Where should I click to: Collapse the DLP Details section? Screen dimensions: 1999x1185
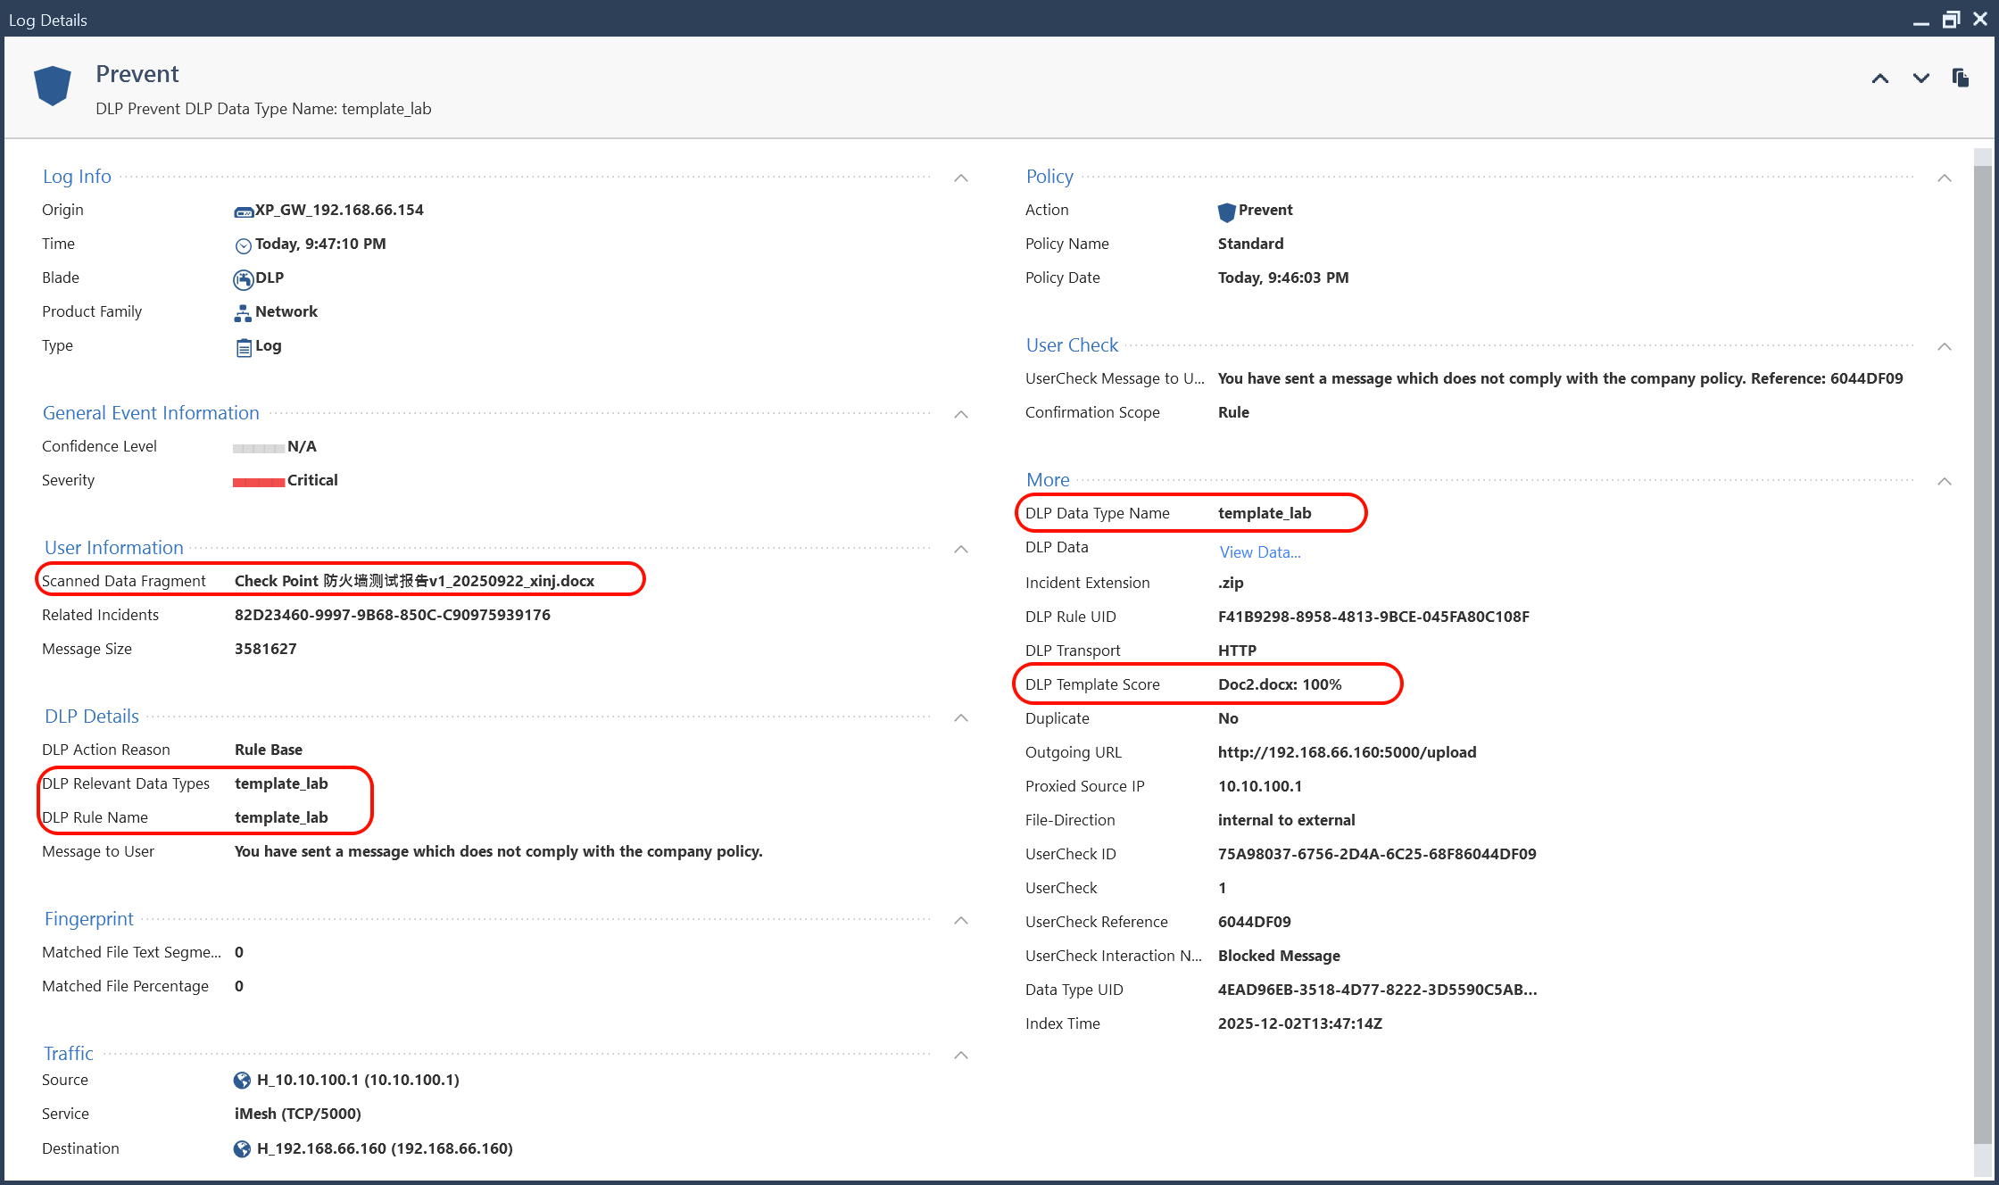pos(961,718)
